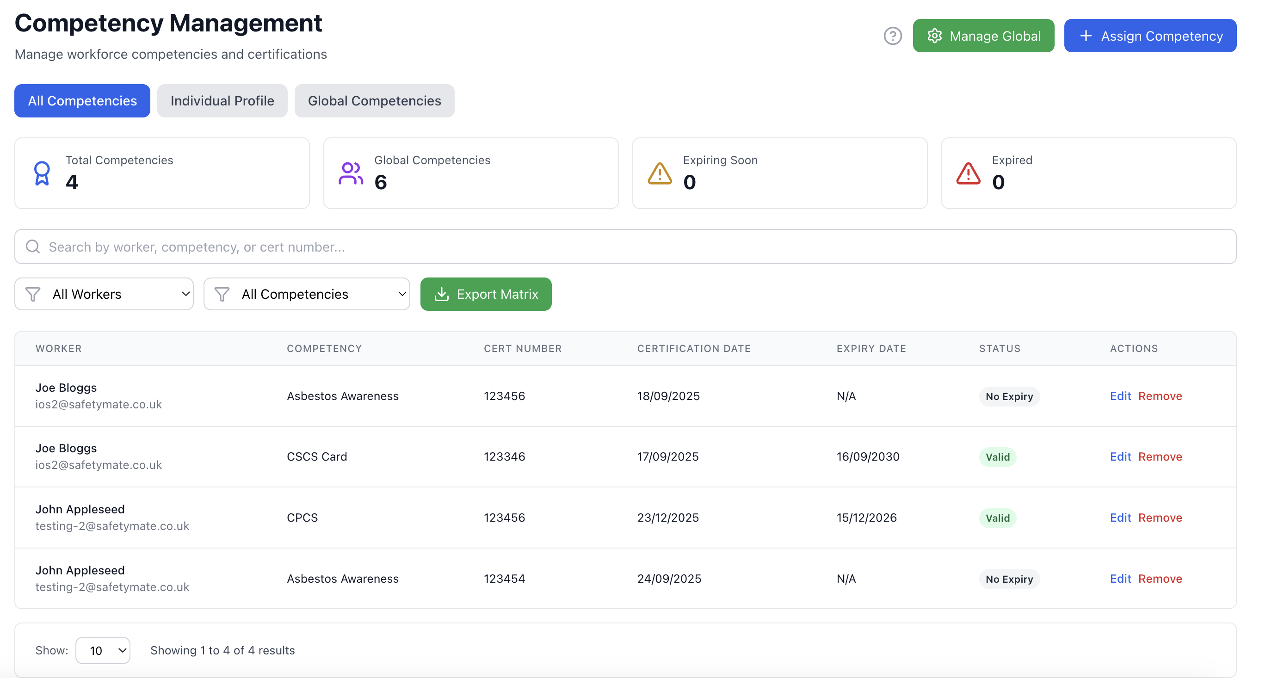Click the purple people icon beside Global Competencies
Screen dimensions: 1272x678
click(351, 173)
